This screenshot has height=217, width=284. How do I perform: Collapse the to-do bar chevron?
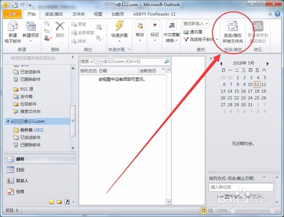point(211,58)
